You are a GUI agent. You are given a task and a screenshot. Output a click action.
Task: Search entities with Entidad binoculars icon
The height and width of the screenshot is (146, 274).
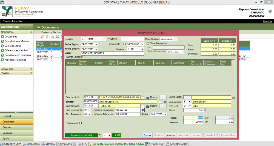click(x=165, y=102)
